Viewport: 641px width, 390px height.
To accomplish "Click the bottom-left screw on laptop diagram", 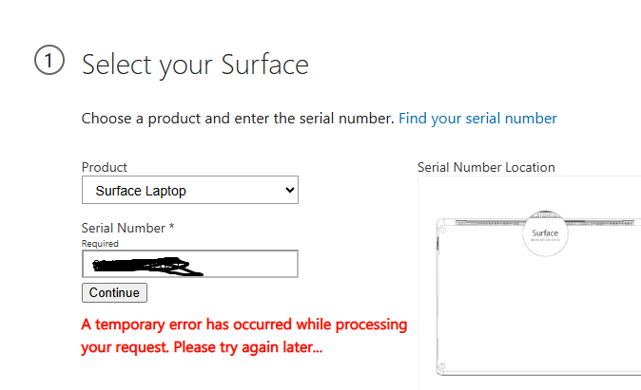I will (442, 365).
